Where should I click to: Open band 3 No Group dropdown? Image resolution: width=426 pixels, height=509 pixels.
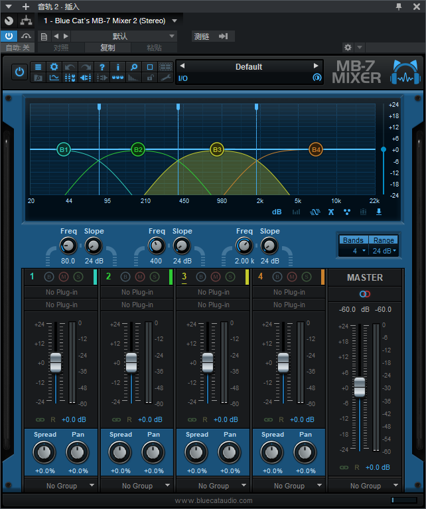click(213, 486)
